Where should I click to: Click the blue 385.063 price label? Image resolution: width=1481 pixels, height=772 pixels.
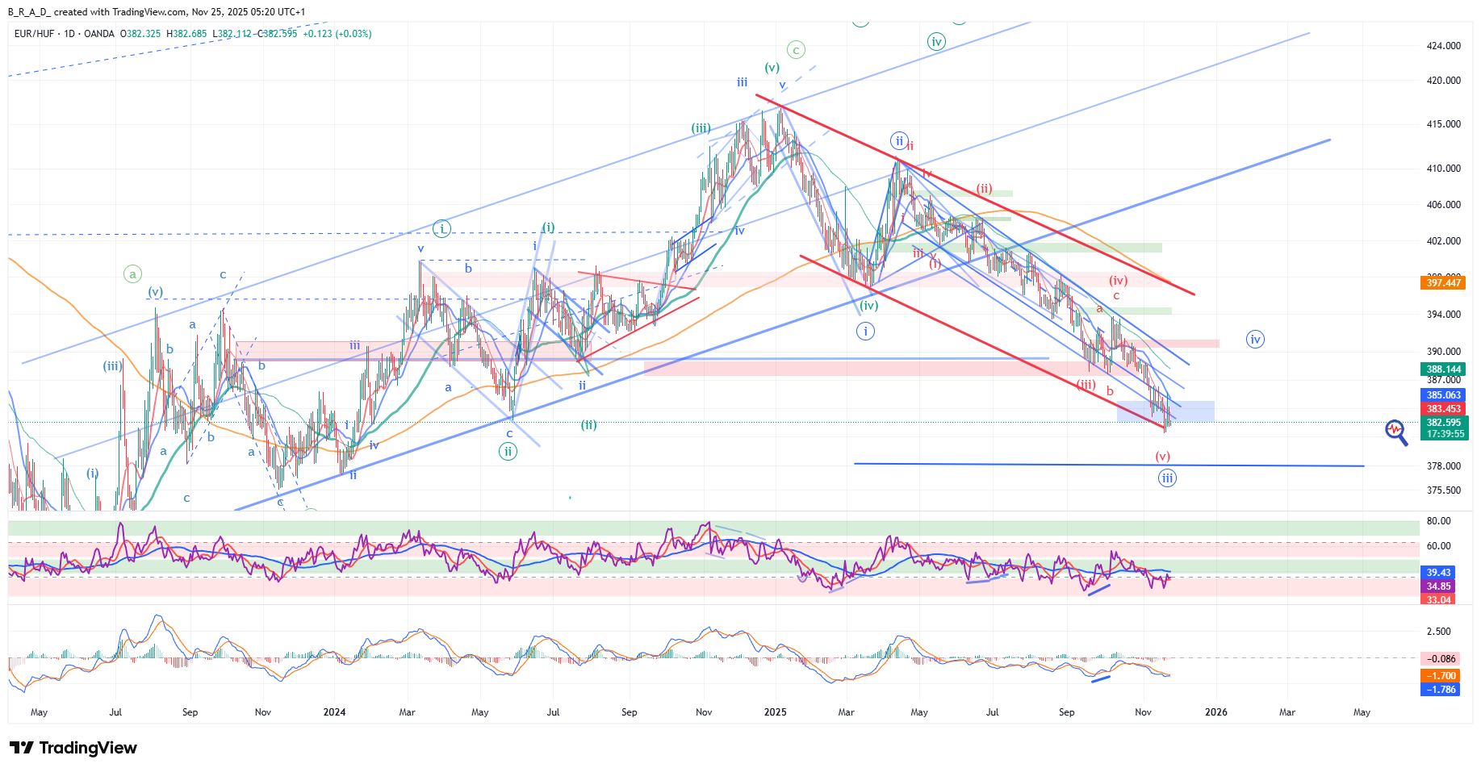click(1443, 395)
